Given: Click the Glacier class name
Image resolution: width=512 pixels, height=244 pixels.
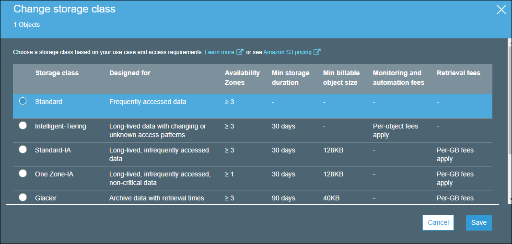Looking at the screenshot, I should pos(46,198).
